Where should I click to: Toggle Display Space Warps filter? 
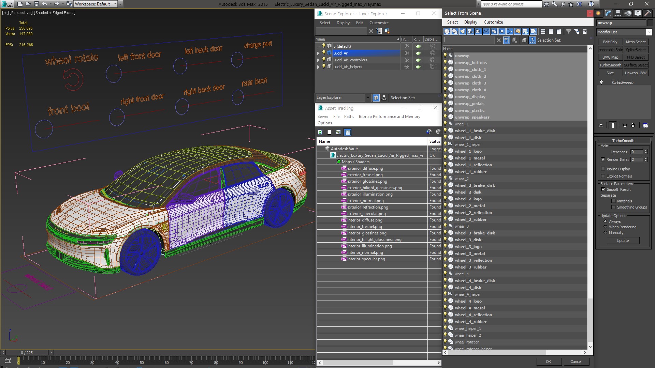[x=486, y=31]
